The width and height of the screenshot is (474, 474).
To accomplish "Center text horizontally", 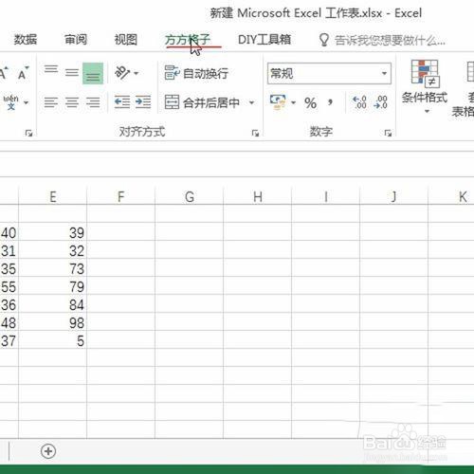I will tap(72, 102).
